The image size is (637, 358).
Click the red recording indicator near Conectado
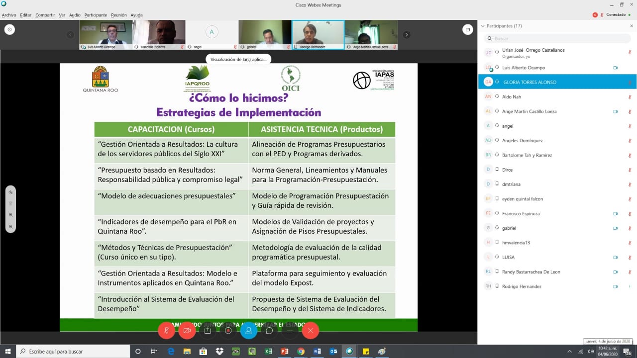595,15
